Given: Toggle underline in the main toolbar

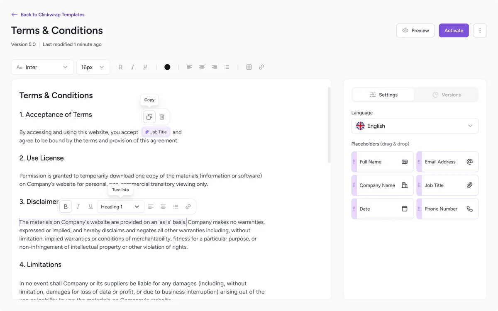Looking at the screenshot, I should pos(145,67).
